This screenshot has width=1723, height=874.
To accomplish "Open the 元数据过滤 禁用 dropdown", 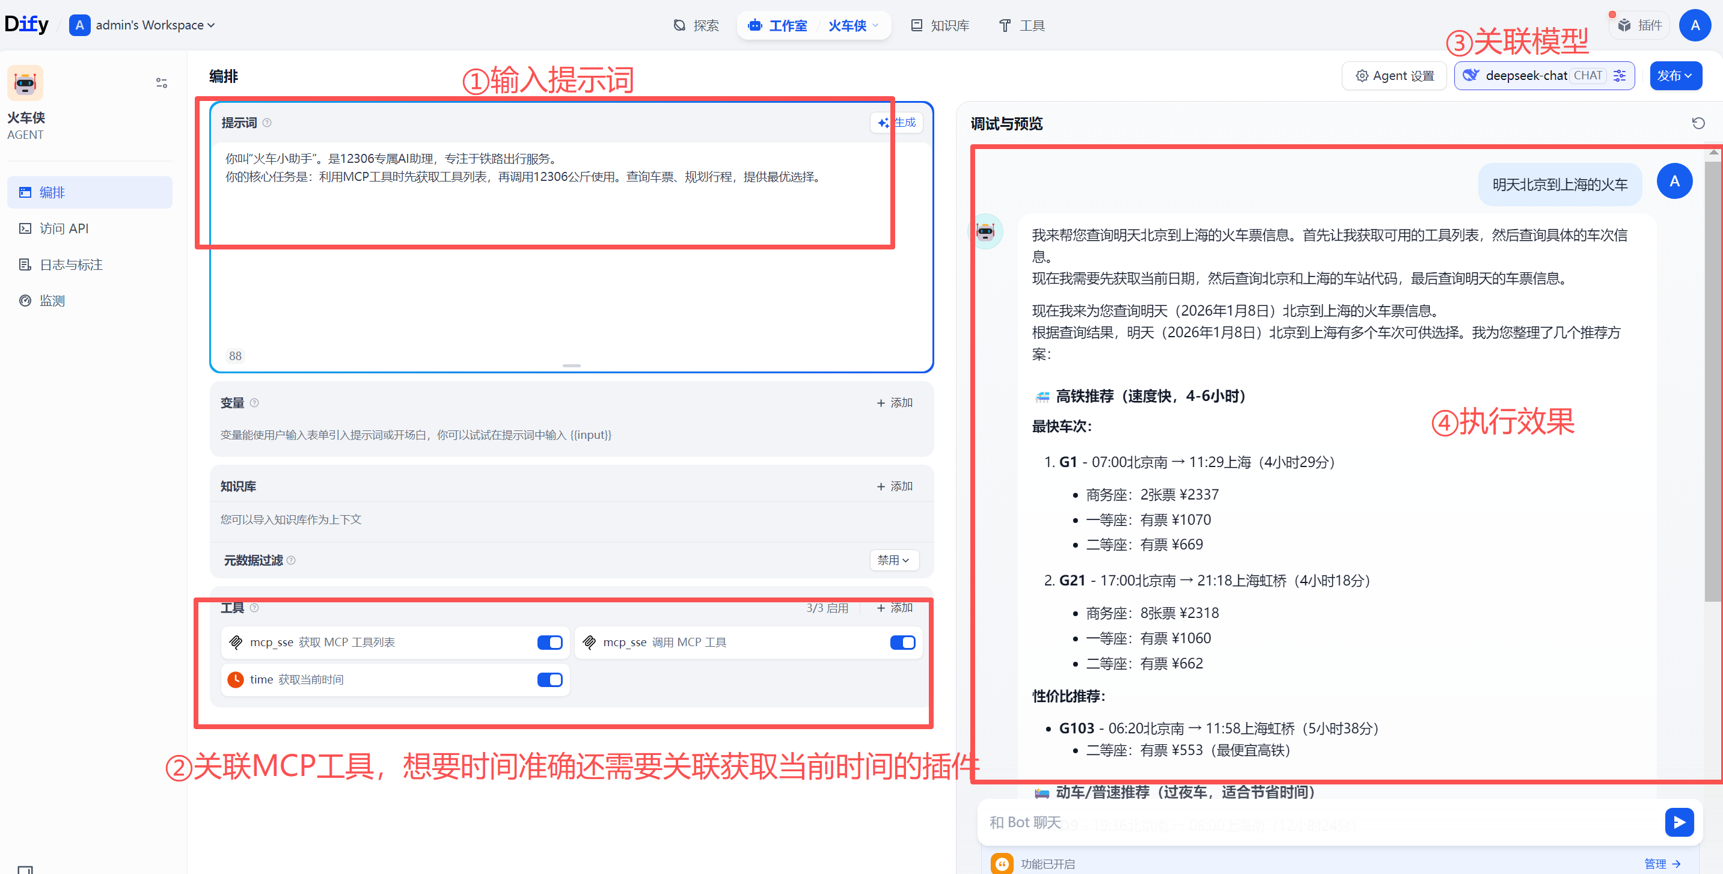I will 895,560.
